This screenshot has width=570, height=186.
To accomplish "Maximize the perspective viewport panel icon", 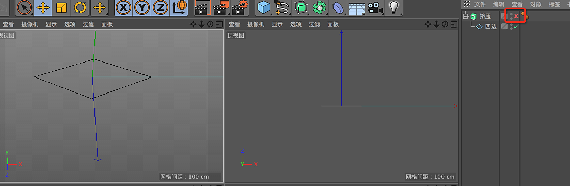I will click(x=219, y=24).
